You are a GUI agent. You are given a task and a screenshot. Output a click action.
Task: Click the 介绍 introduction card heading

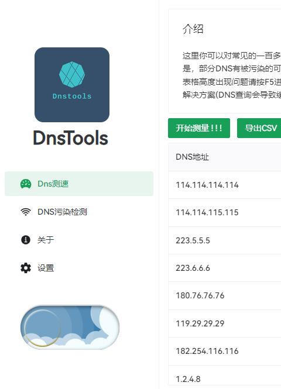point(193,29)
